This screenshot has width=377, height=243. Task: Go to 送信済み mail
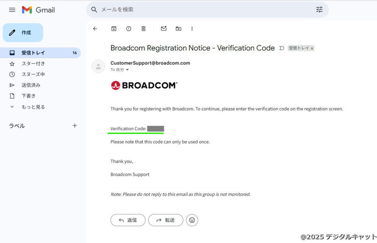pos(31,85)
